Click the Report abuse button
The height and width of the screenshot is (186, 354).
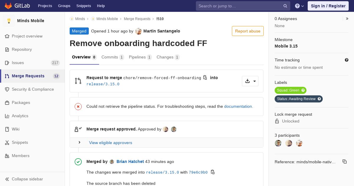(248, 31)
